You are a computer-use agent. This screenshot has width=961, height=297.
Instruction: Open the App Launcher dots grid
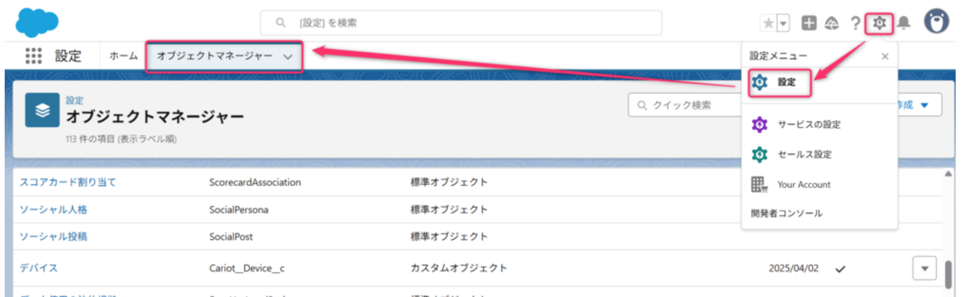34,56
